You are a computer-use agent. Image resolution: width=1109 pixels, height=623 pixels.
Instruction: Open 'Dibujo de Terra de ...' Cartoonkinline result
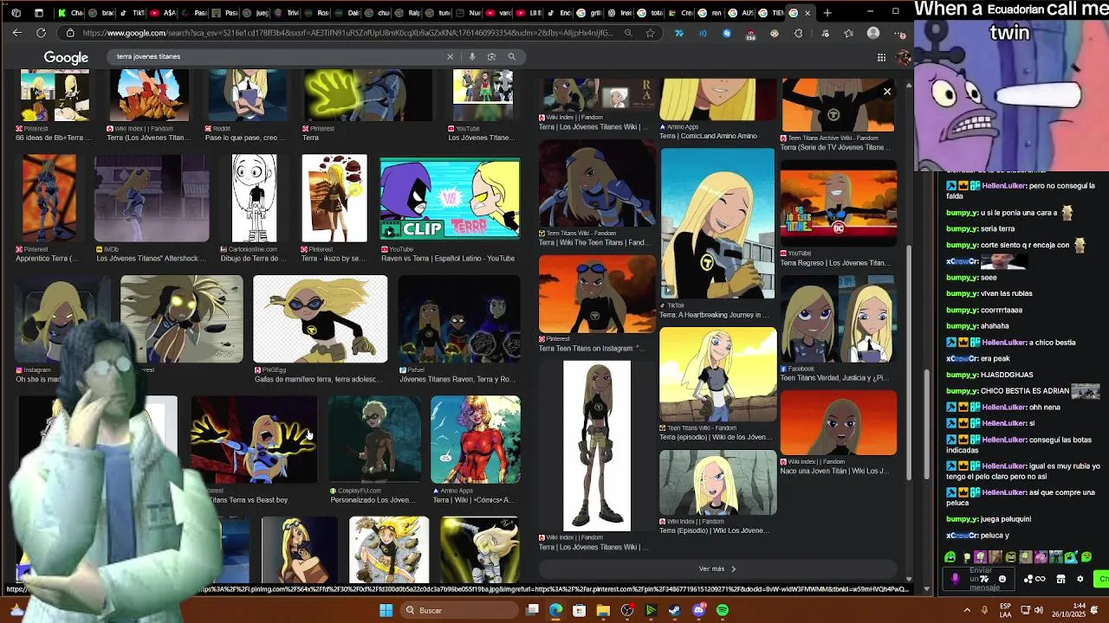point(254,198)
